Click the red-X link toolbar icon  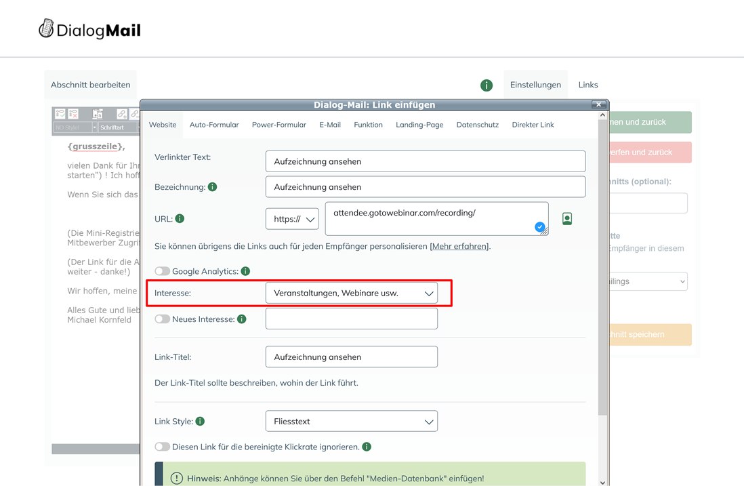(x=73, y=114)
